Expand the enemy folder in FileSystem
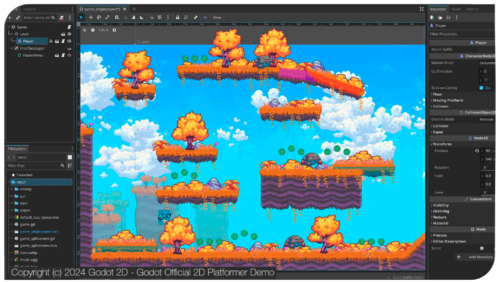The height and width of the screenshot is (282, 499). (12, 189)
